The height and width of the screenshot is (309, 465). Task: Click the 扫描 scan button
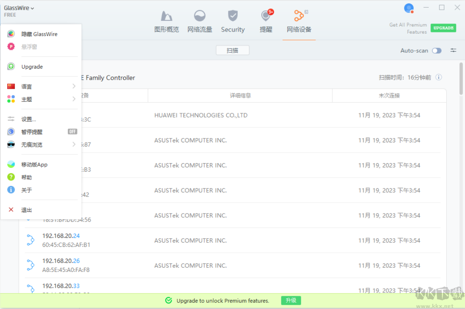[x=233, y=50]
